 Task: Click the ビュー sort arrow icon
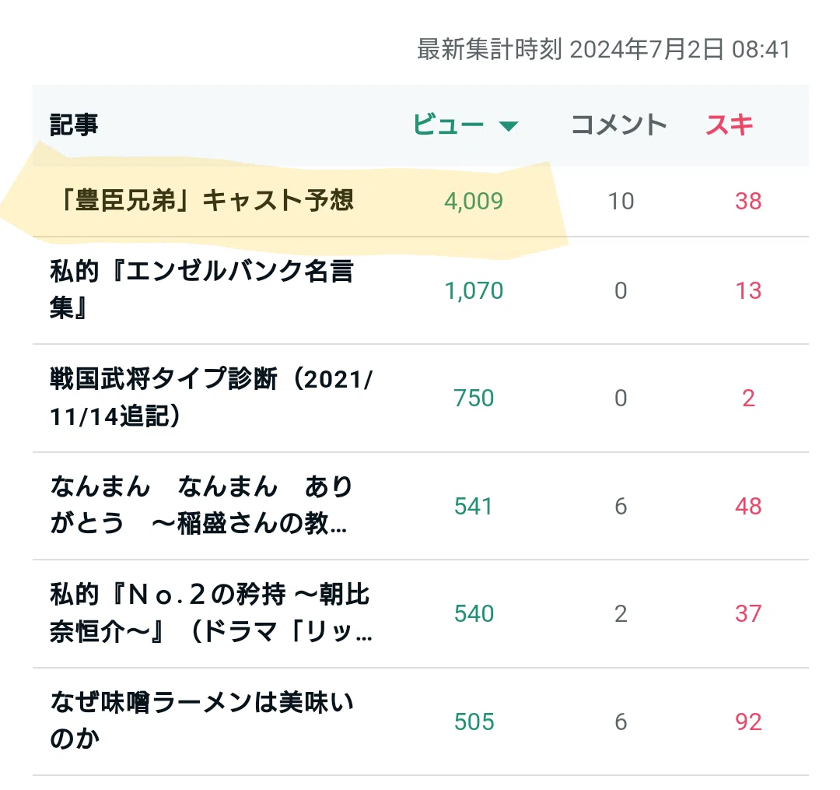tap(508, 126)
